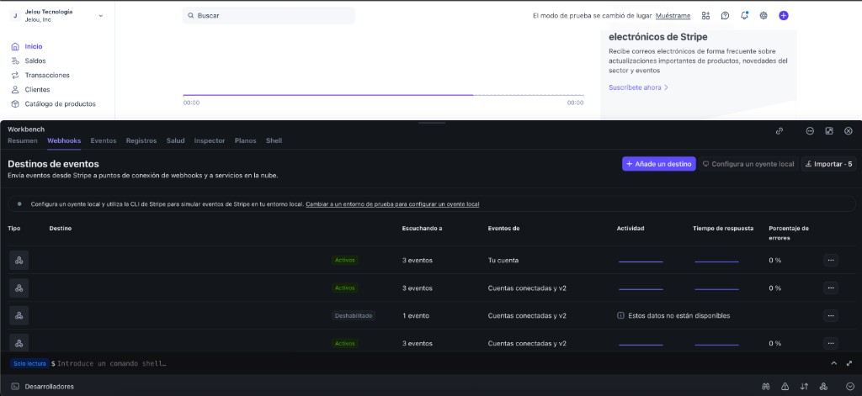862x396 pixels.
Task: Click the warning triangle errors icon
Action: point(785,387)
